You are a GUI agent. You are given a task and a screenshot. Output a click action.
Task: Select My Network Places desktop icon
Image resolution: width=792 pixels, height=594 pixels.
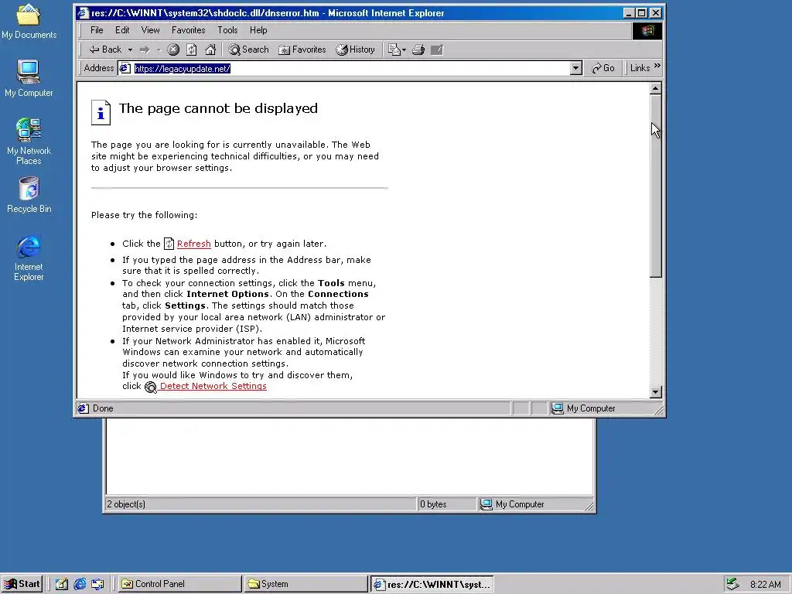(x=29, y=142)
